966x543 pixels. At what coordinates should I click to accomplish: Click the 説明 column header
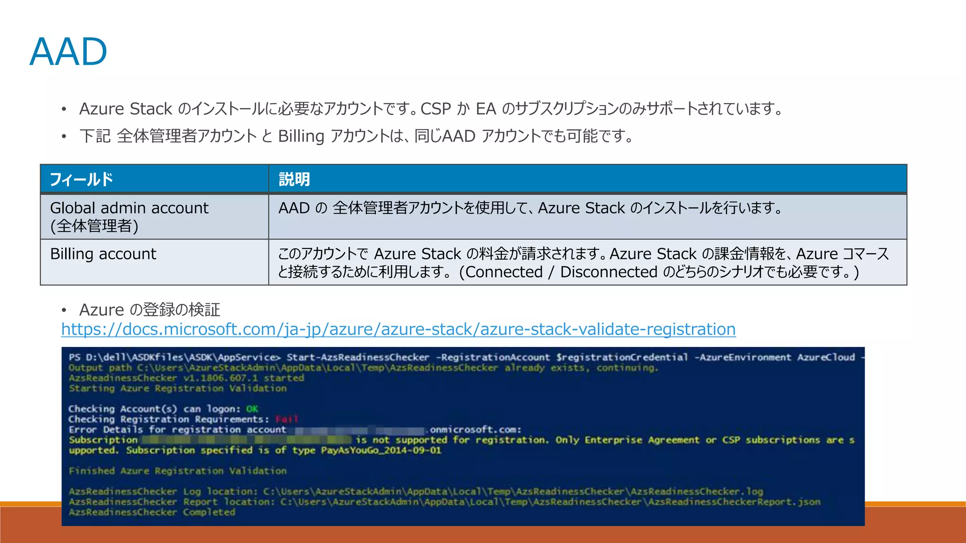point(588,179)
